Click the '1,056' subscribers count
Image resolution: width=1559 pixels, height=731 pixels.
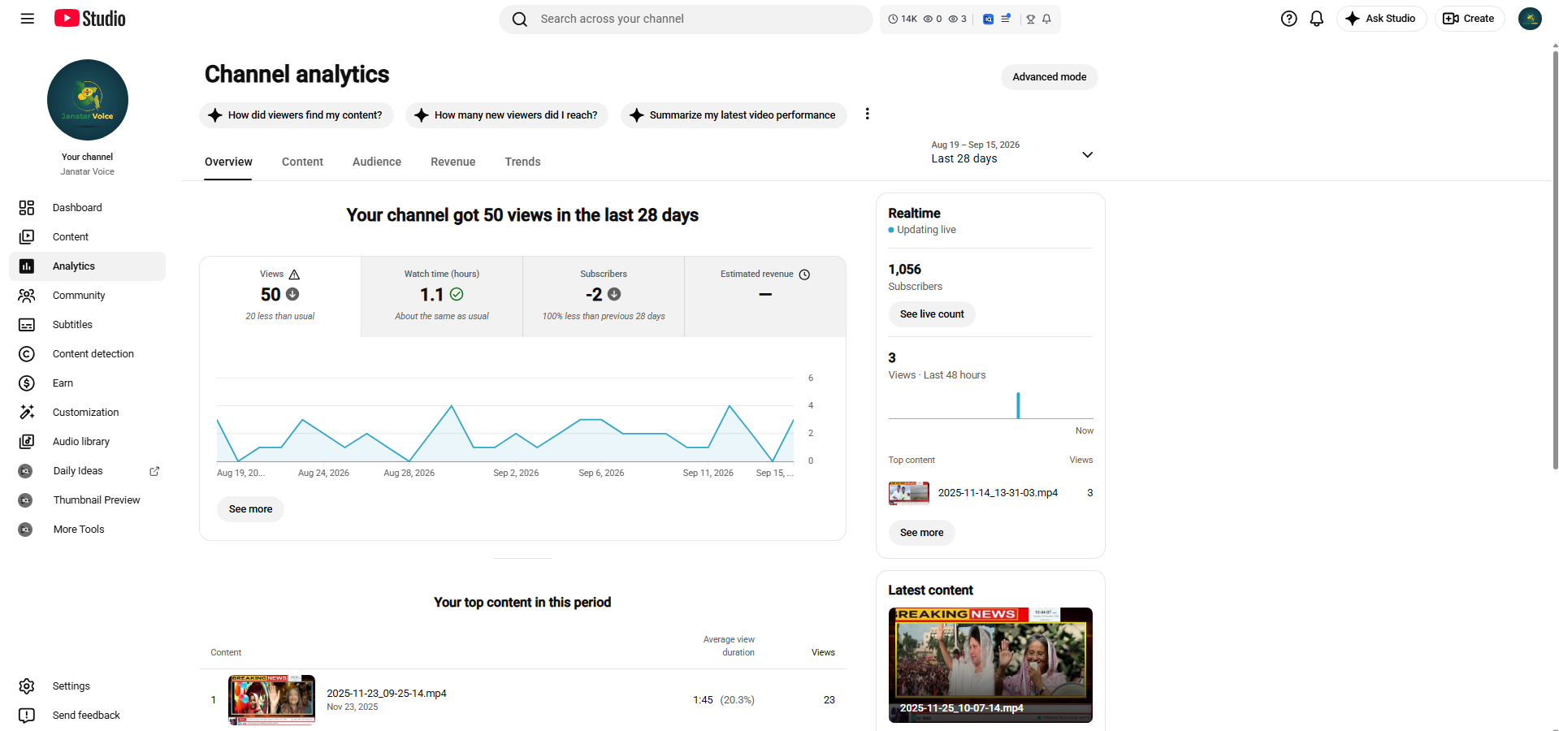point(904,270)
